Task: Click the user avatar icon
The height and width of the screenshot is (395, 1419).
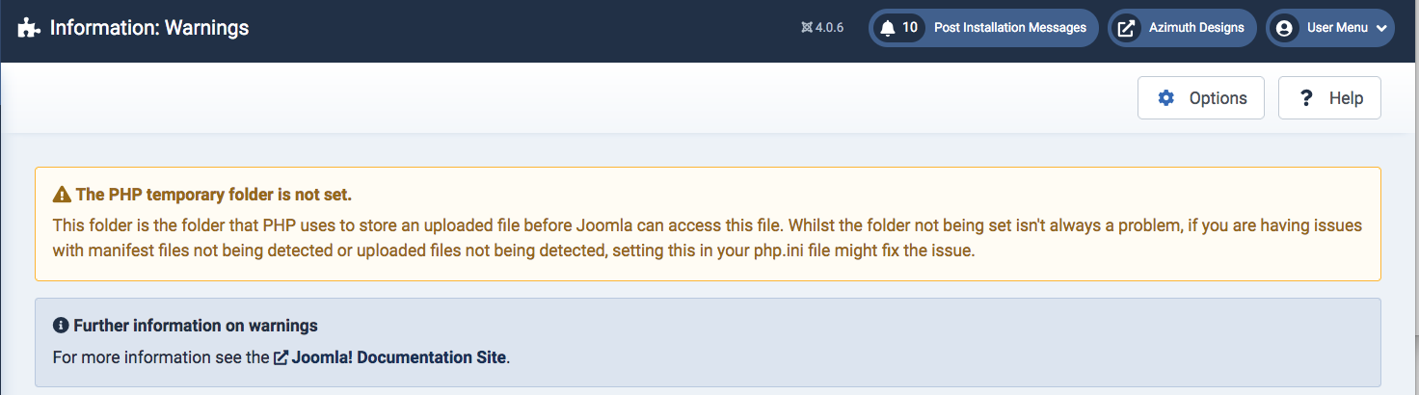Action: pyautogui.click(x=1284, y=28)
